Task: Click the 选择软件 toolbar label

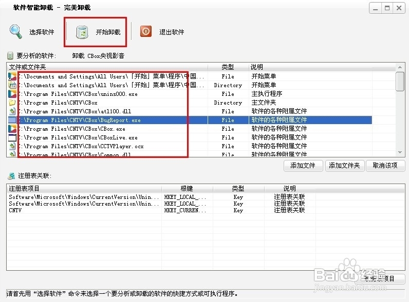Action: pyautogui.click(x=42, y=32)
